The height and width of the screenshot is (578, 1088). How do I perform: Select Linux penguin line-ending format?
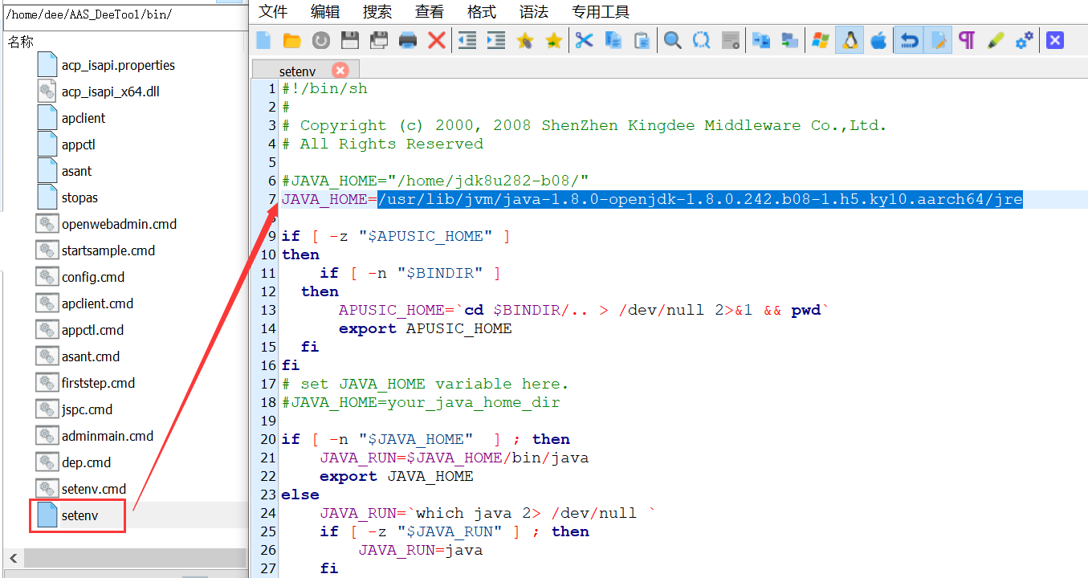[x=850, y=40]
